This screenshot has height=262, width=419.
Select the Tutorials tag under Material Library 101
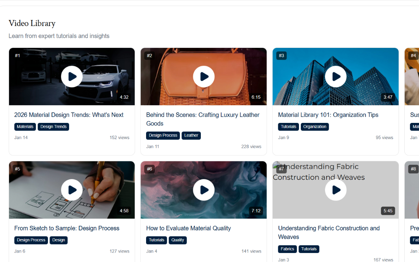click(289, 127)
